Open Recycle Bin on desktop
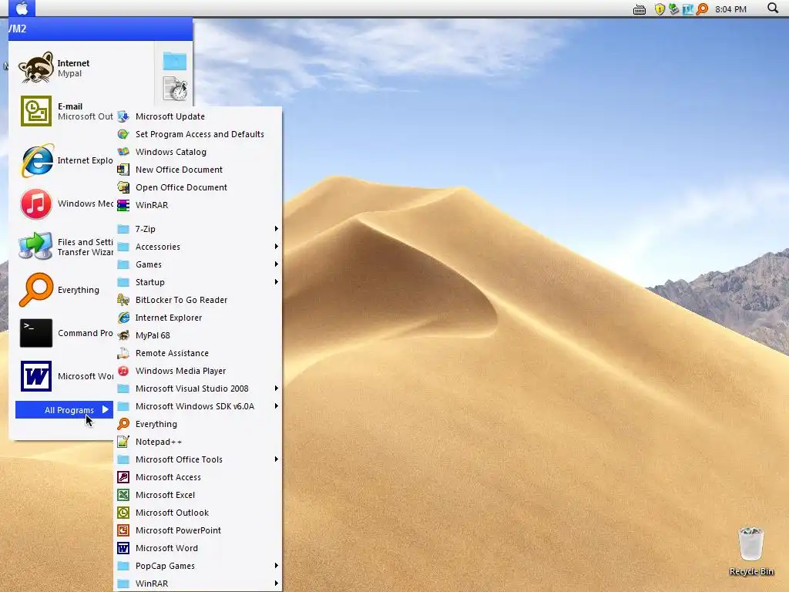 pyautogui.click(x=750, y=551)
